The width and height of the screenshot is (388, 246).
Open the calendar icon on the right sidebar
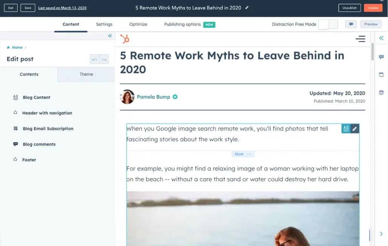382,92
